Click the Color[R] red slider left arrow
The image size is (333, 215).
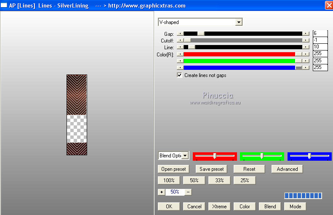click(180, 54)
